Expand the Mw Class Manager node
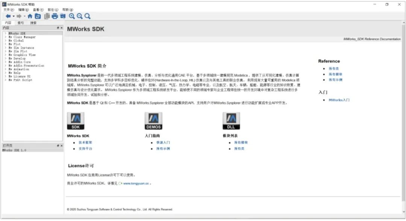 tap(5, 37)
